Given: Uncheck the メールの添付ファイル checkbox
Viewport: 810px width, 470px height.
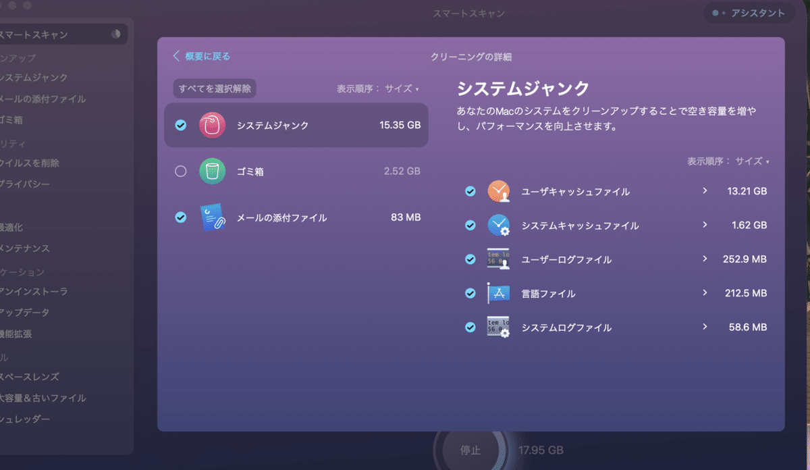Looking at the screenshot, I should coord(180,217).
